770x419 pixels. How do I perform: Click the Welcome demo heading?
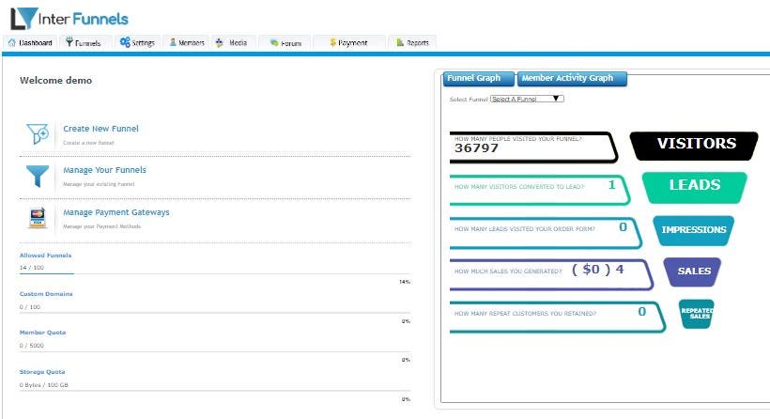55,81
